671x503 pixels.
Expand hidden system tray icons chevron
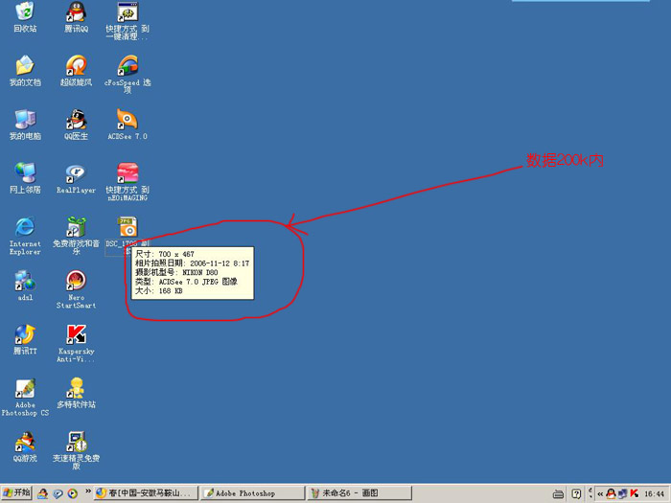[x=600, y=493]
